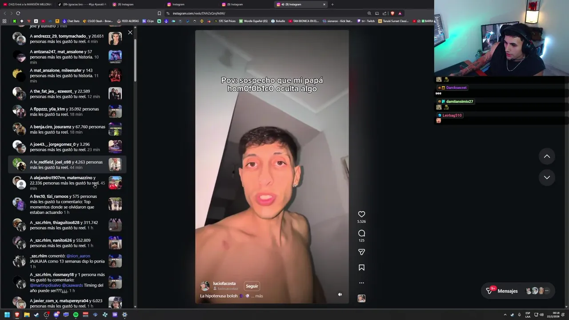Viewport: 569px width, 320px height.
Task: Open the CS:GO Stash bookmark
Action: coord(98,21)
